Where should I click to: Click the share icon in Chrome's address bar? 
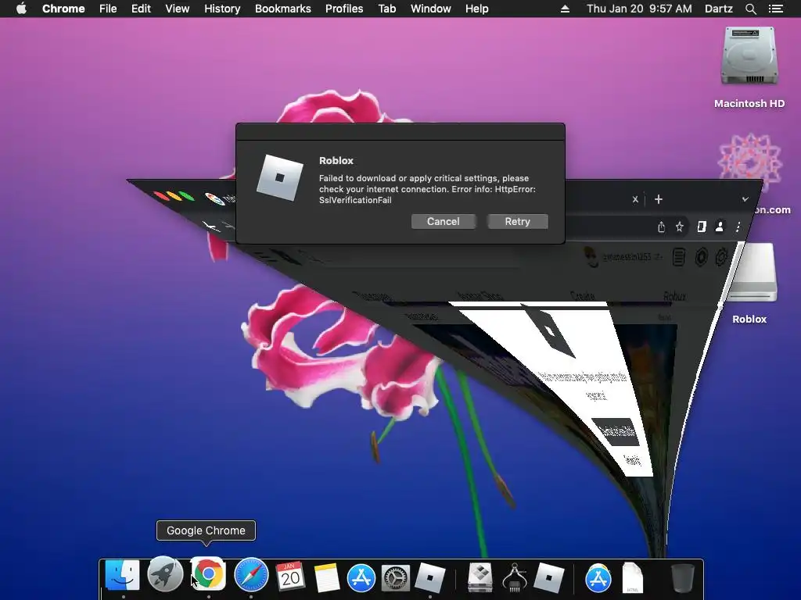(x=661, y=227)
